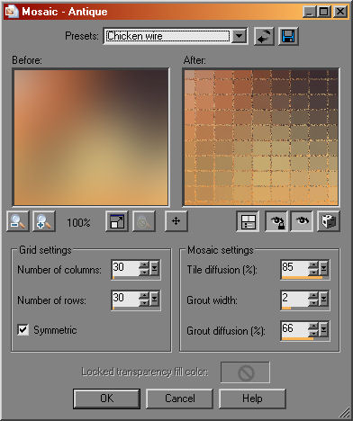Toggle the proof eye preview button

tap(302, 221)
